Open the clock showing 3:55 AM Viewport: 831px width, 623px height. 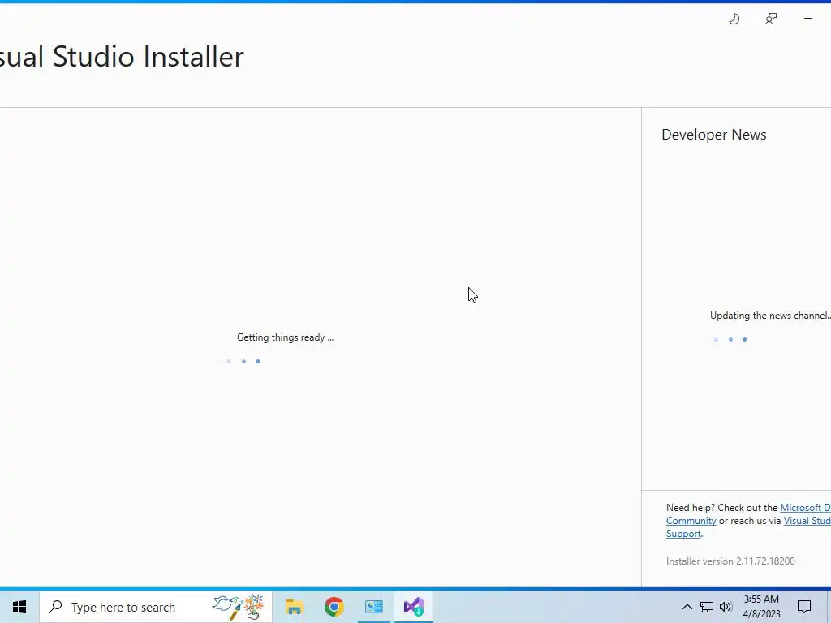point(761,607)
